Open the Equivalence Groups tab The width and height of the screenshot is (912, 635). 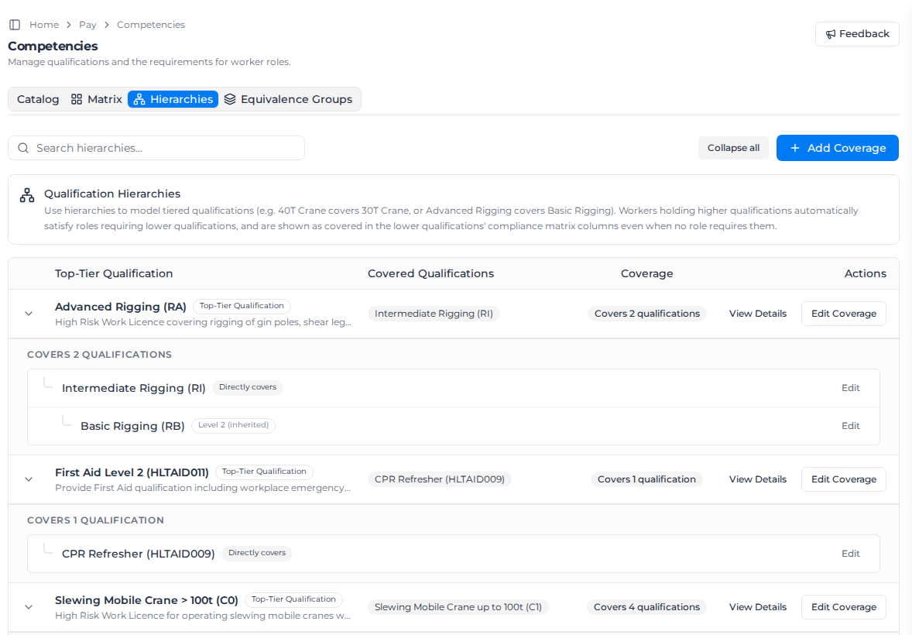(288, 99)
